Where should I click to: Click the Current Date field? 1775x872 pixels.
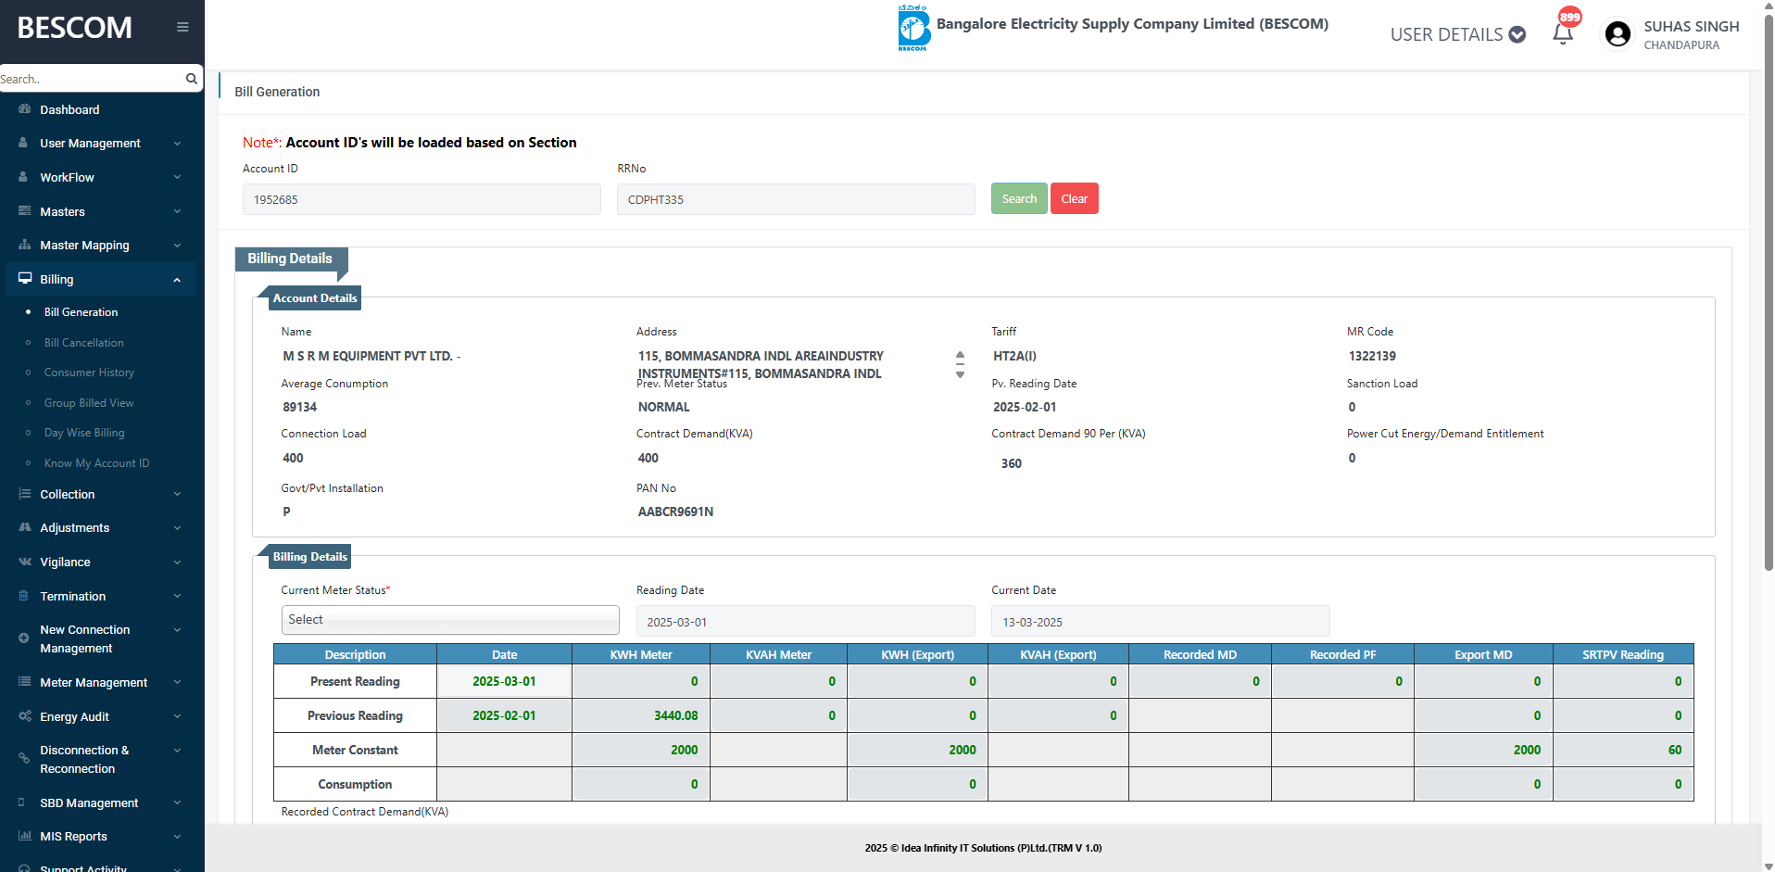[1161, 622]
